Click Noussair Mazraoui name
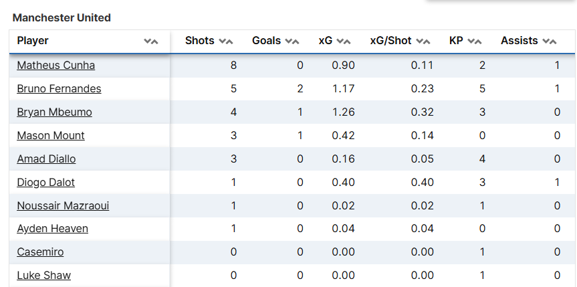Image resolution: width=577 pixels, height=287 pixels. (x=63, y=206)
